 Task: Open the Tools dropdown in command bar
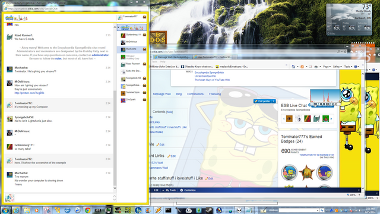(348, 67)
